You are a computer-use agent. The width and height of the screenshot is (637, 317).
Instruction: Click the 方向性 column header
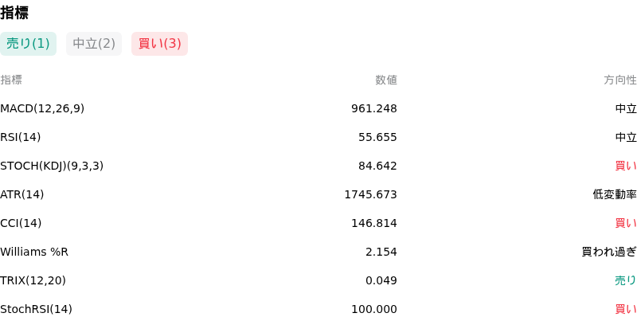coord(620,80)
